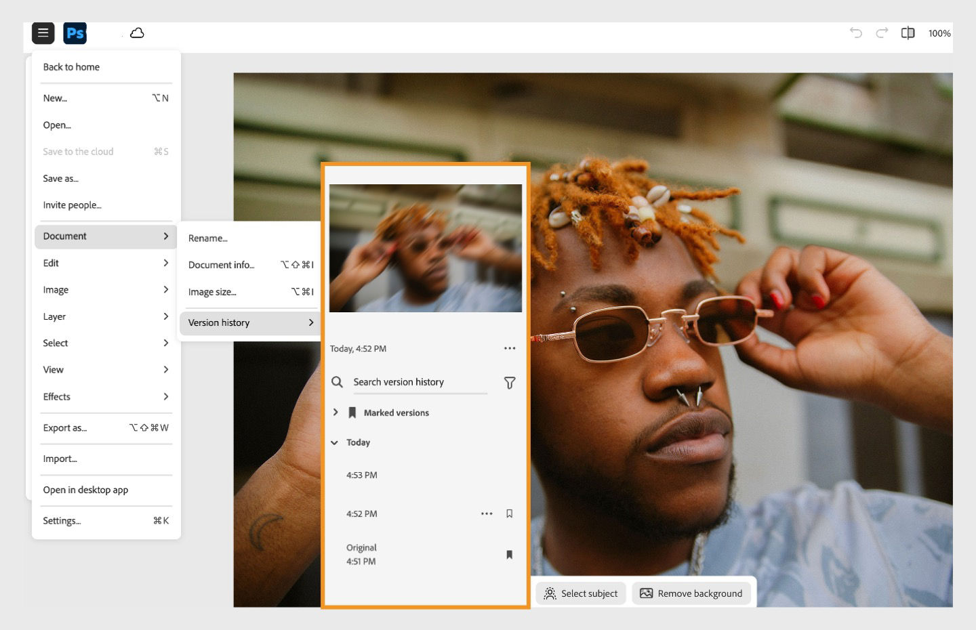Image resolution: width=976 pixels, height=630 pixels.
Task: Choose Import… menu entry
Action: pyautogui.click(x=106, y=459)
